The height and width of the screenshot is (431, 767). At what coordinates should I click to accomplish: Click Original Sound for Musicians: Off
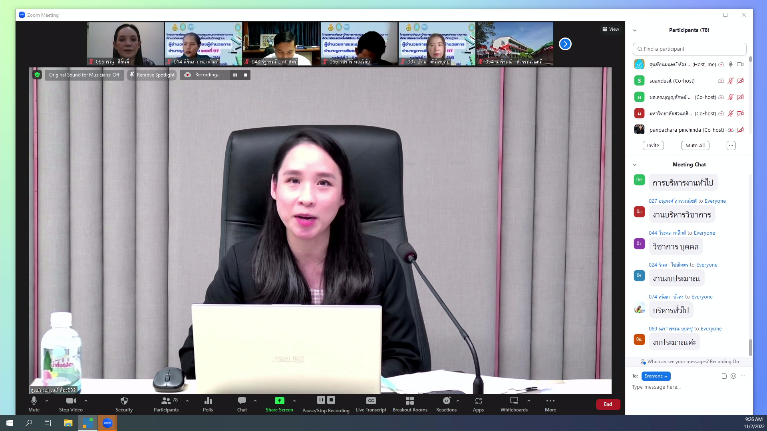pyautogui.click(x=84, y=75)
